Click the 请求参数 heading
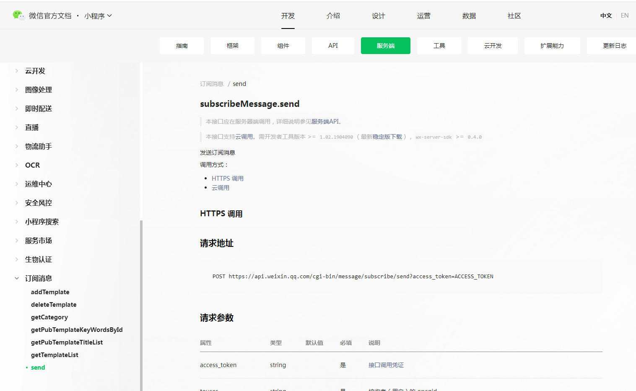The image size is (636, 391). (217, 318)
